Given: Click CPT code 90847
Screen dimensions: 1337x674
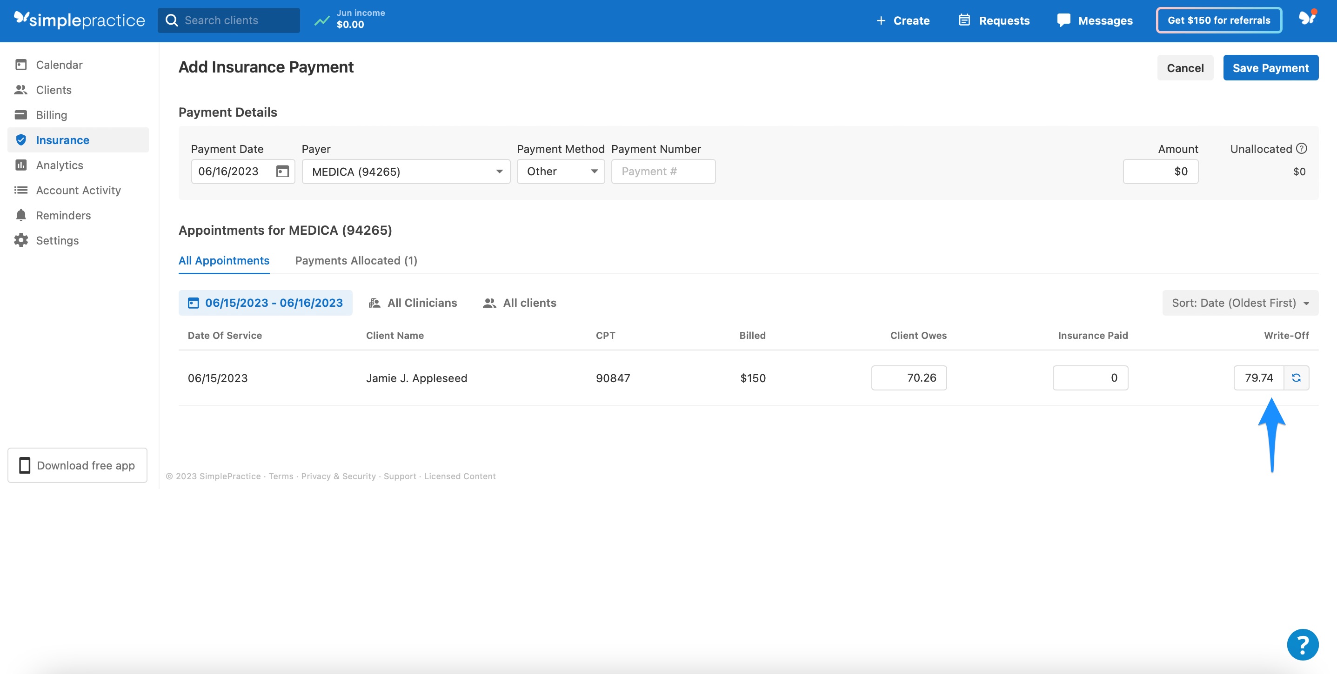Looking at the screenshot, I should [x=613, y=378].
